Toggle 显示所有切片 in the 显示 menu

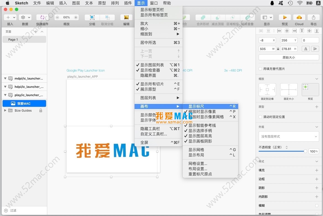click(158, 84)
